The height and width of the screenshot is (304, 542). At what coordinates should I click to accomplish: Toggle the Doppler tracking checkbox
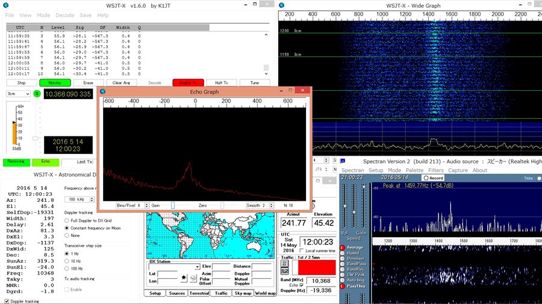[7, 301]
